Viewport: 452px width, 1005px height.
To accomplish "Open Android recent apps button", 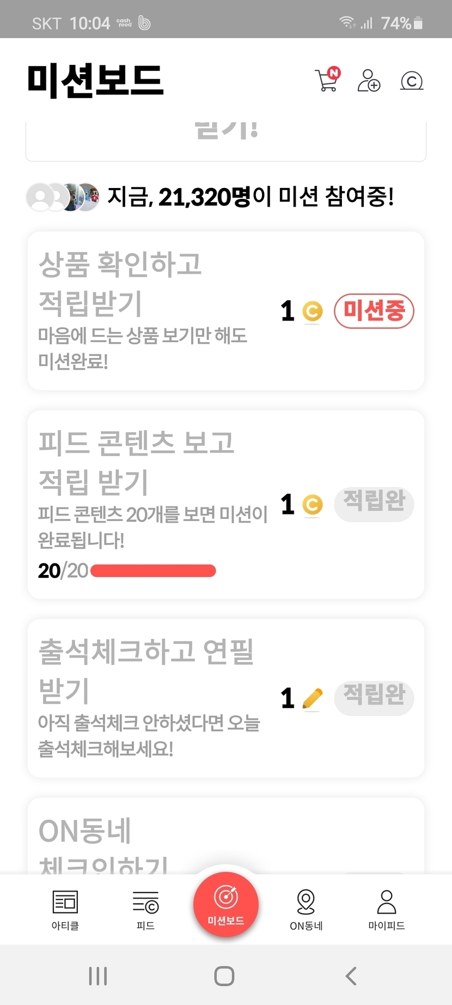I will [98, 976].
